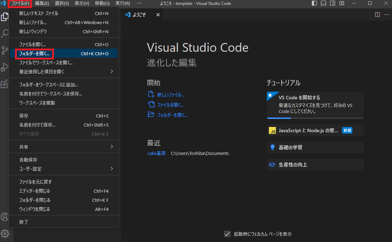Open the 移動(G) menu
Screen dimensions: 392x242
click(102, 3)
